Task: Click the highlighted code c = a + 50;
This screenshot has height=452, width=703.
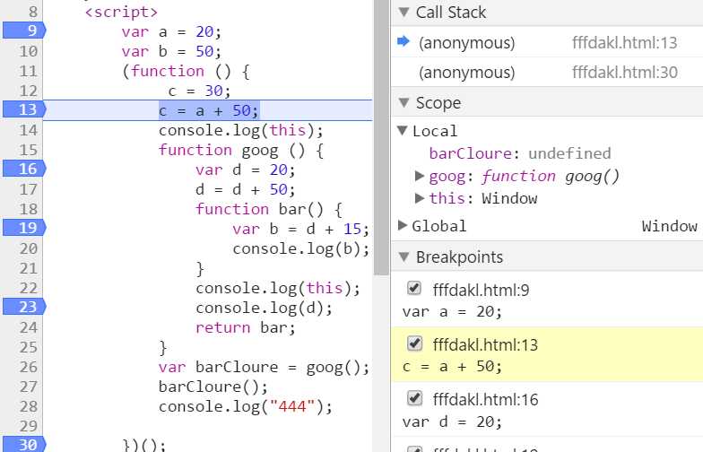Action: (x=209, y=110)
